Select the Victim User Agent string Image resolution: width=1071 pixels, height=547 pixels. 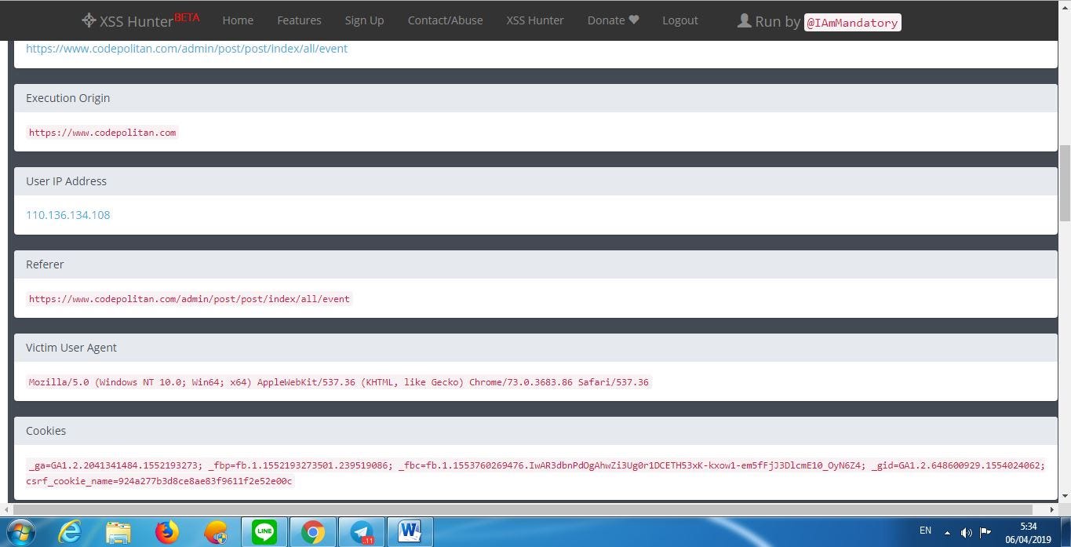(x=339, y=382)
